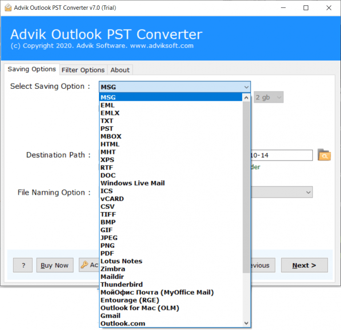Image resolution: width=341 pixels, height=330 pixels.
Task: Select MSG from the format list
Action: pos(171,97)
